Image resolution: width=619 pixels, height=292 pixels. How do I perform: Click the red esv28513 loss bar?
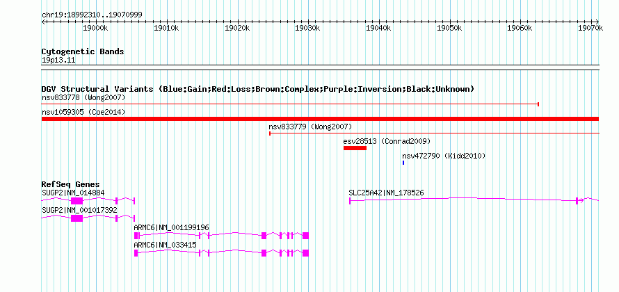355,148
